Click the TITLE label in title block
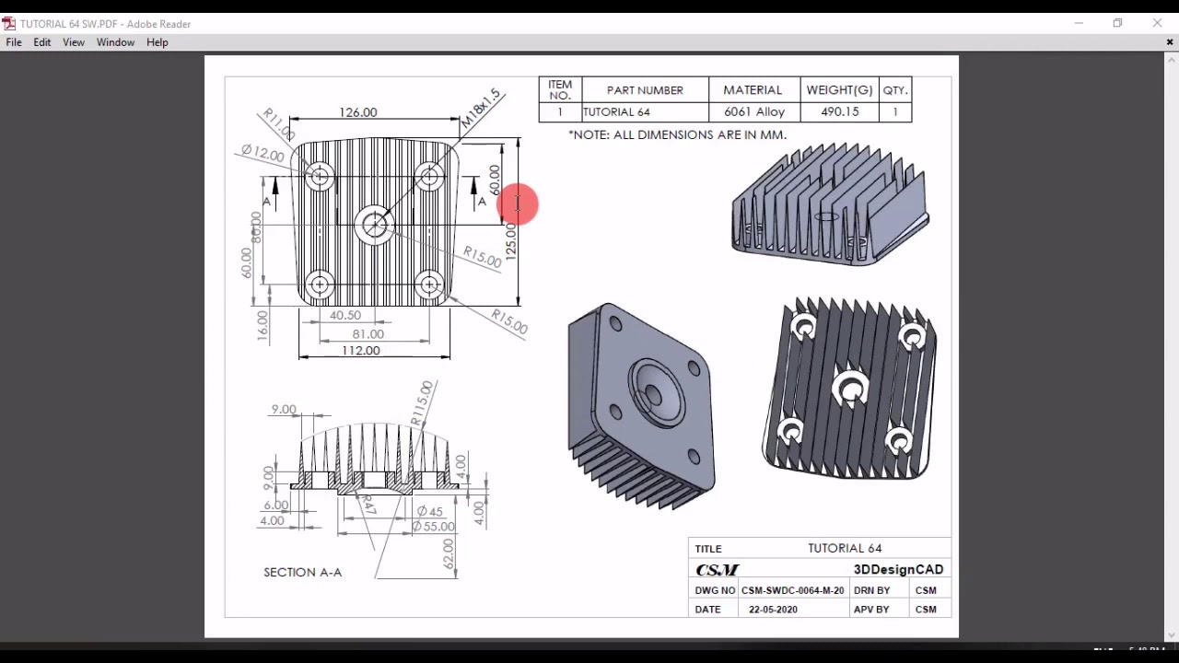The image size is (1179, 663). pos(708,549)
